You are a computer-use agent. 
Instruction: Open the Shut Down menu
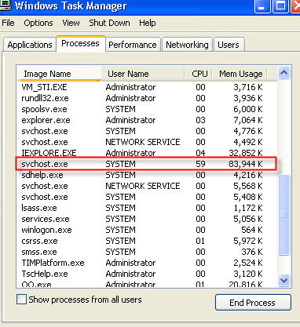109,23
